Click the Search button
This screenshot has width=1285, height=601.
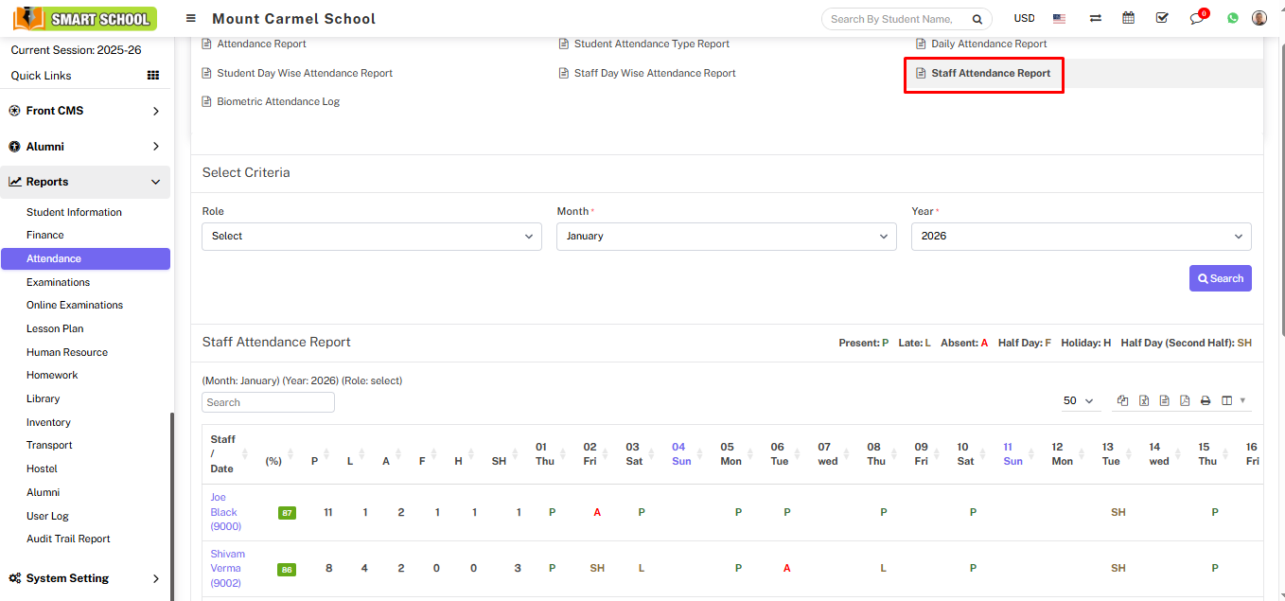(x=1220, y=278)
